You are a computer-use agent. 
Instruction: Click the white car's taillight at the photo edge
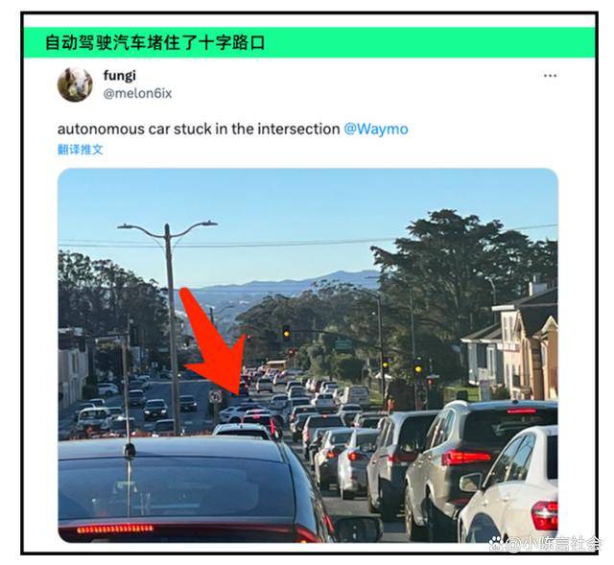pyautogui.click(x=545, y=514)
